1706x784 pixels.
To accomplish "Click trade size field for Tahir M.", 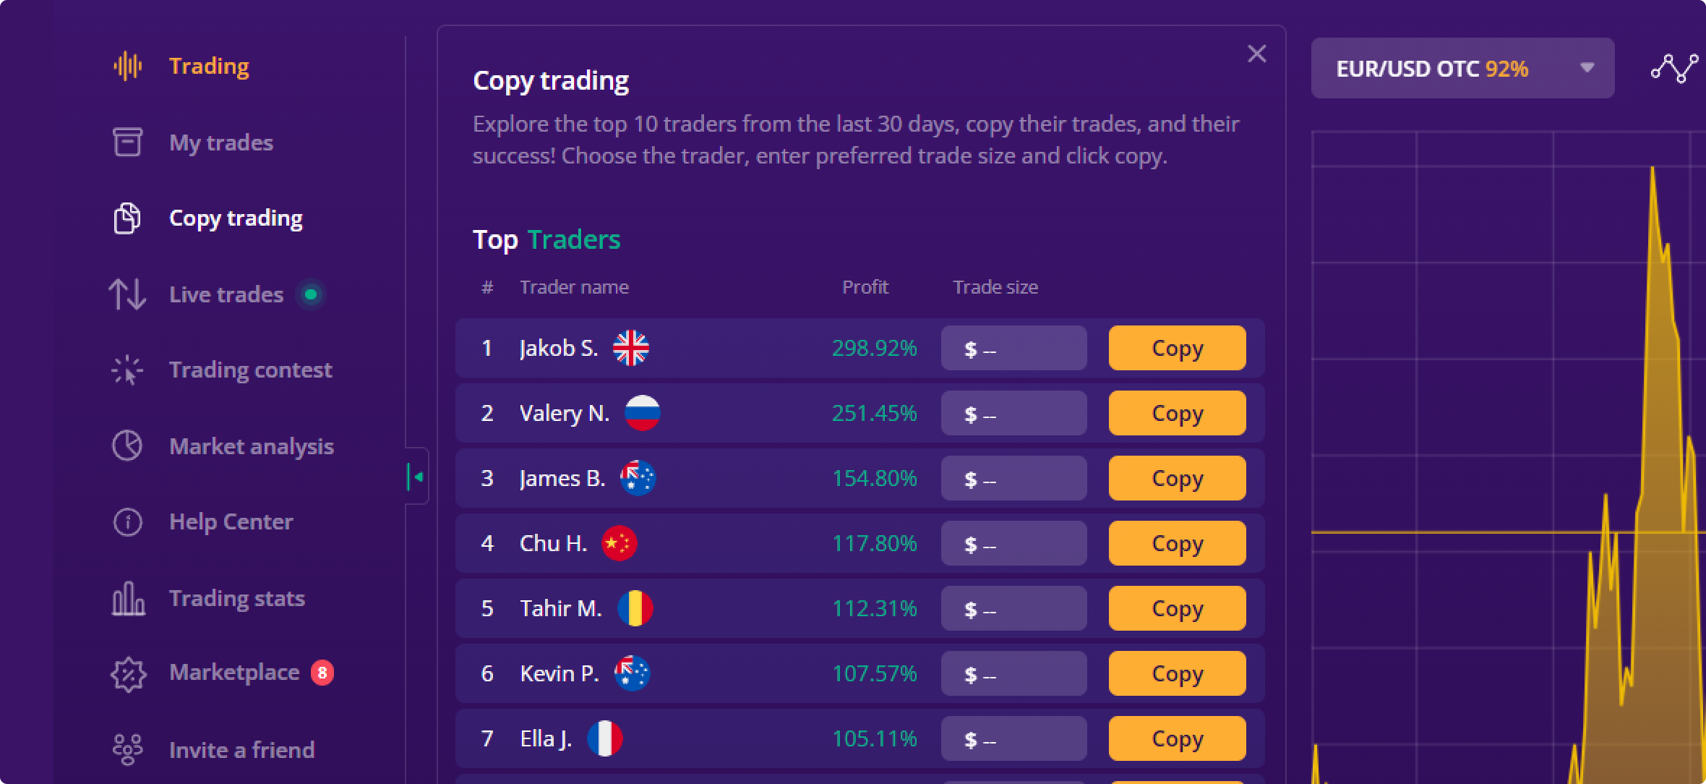I will pos(1013,608).
